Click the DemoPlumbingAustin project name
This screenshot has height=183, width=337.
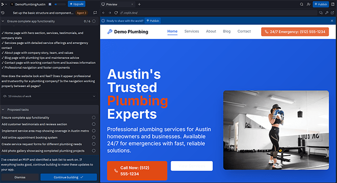[30, 4]
